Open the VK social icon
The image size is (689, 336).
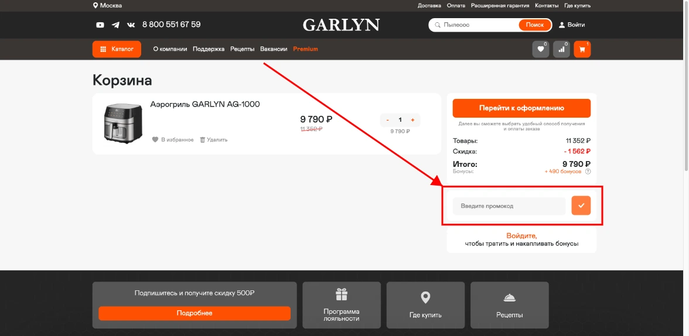click(x=131, y=25)
